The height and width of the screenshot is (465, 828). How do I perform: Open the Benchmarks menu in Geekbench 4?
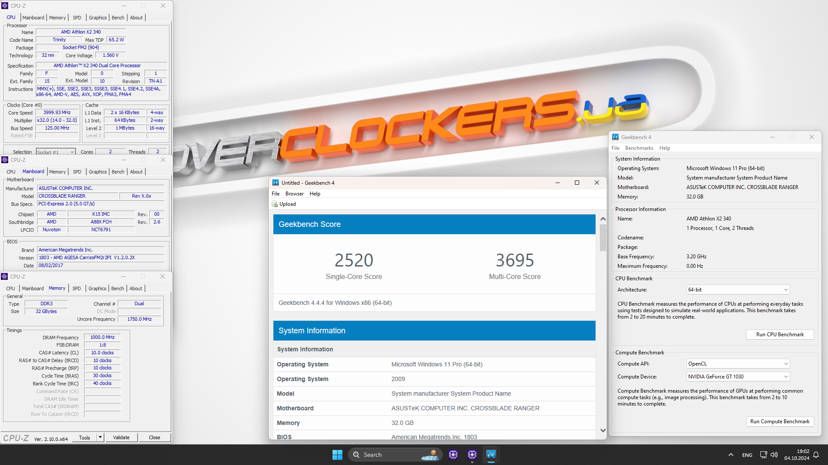tap(639, 148)
